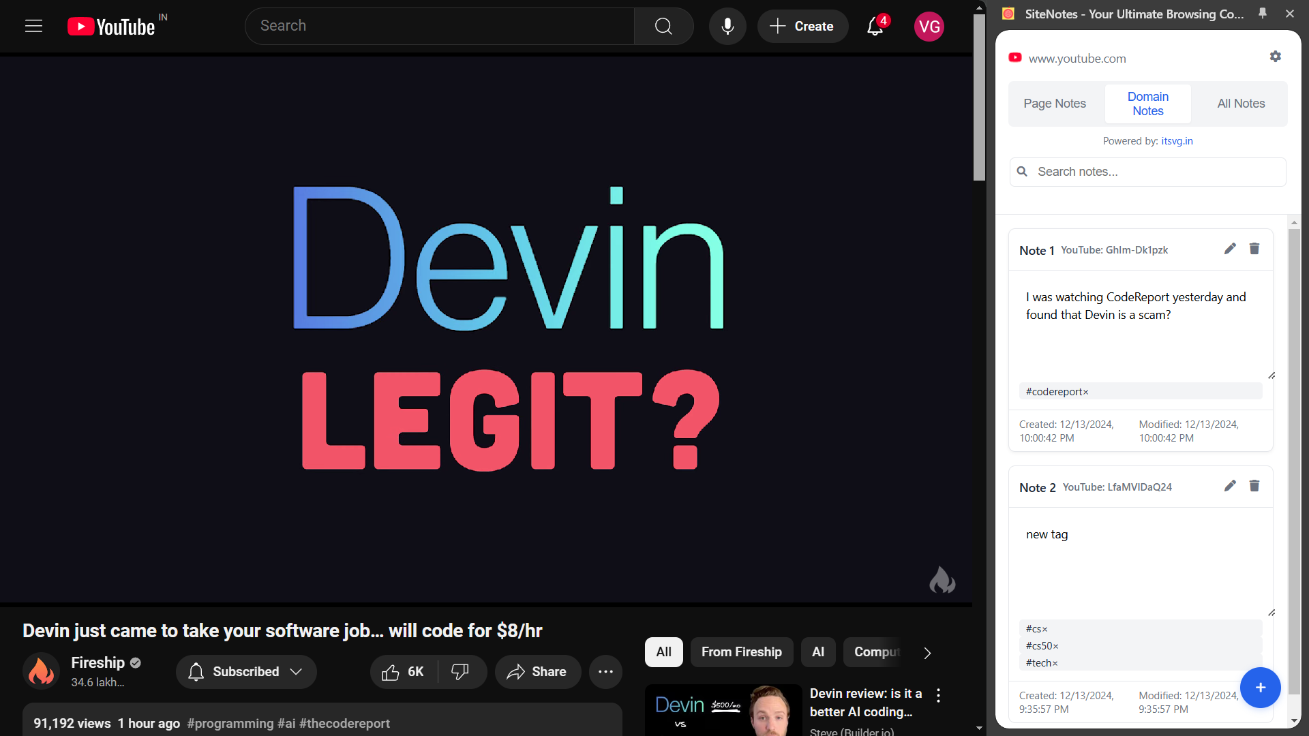Click the search magnifier button
The width and height of the screenshot is (1309, 736).
[663, 26]
